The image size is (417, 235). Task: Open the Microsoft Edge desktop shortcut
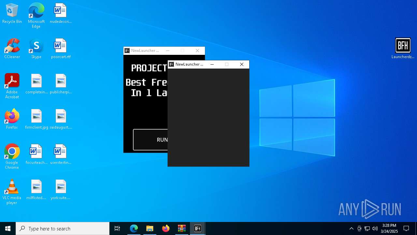point(36,16)
